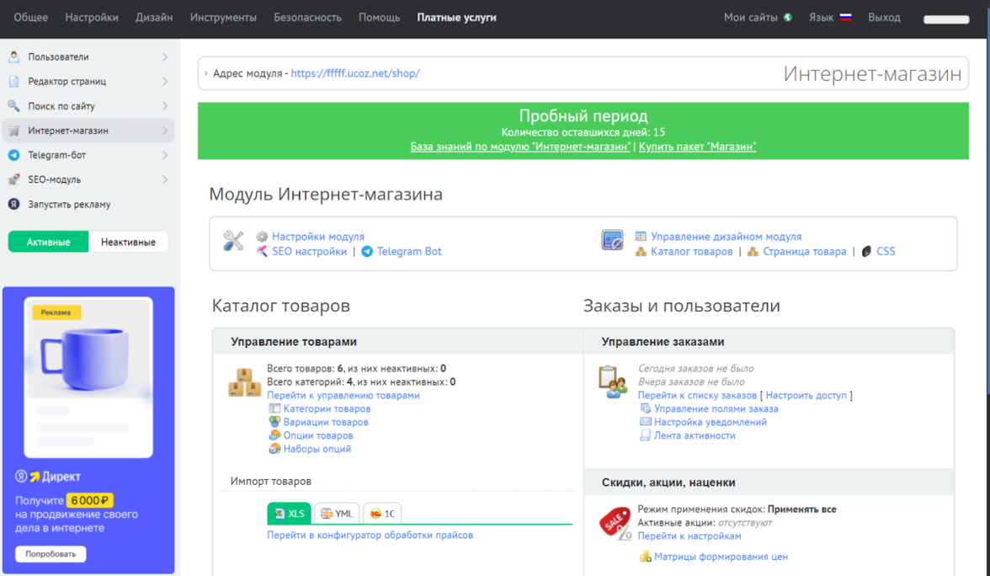Click the red SALE discount tag icon
This screenshot has height=576, width=990.
[x=615, y=523]
